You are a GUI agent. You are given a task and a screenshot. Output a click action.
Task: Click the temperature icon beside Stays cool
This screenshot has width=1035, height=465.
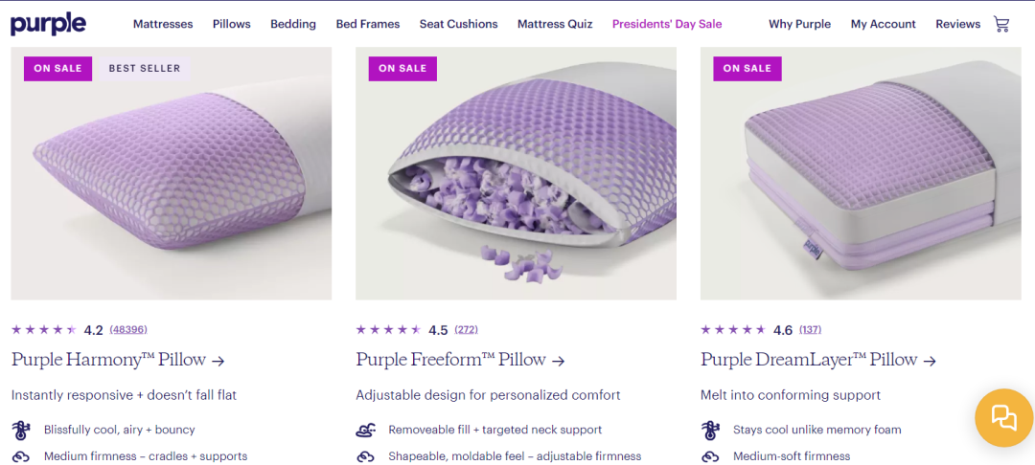click(x=710, y=430)
